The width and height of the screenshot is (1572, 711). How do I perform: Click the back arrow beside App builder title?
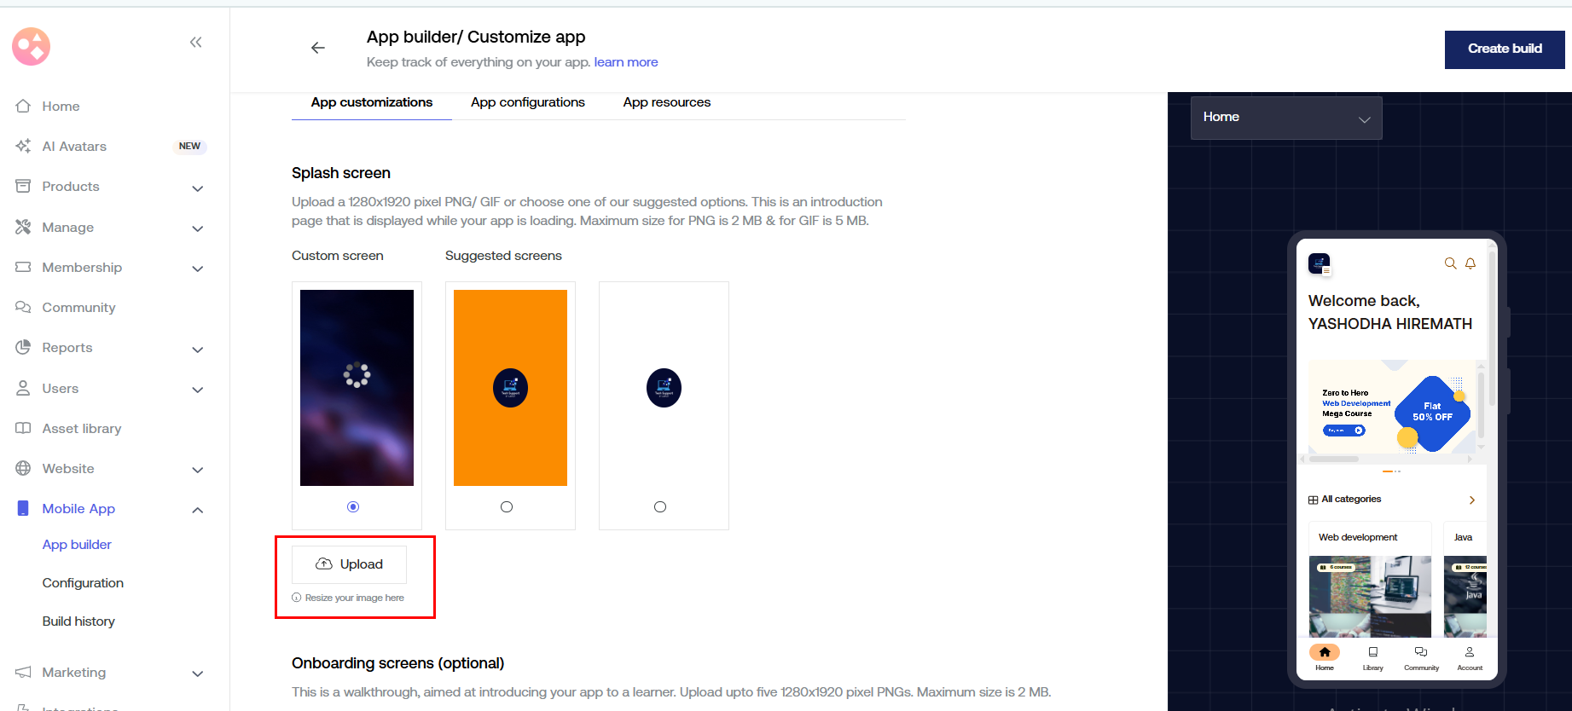click(x=318, y=48)
